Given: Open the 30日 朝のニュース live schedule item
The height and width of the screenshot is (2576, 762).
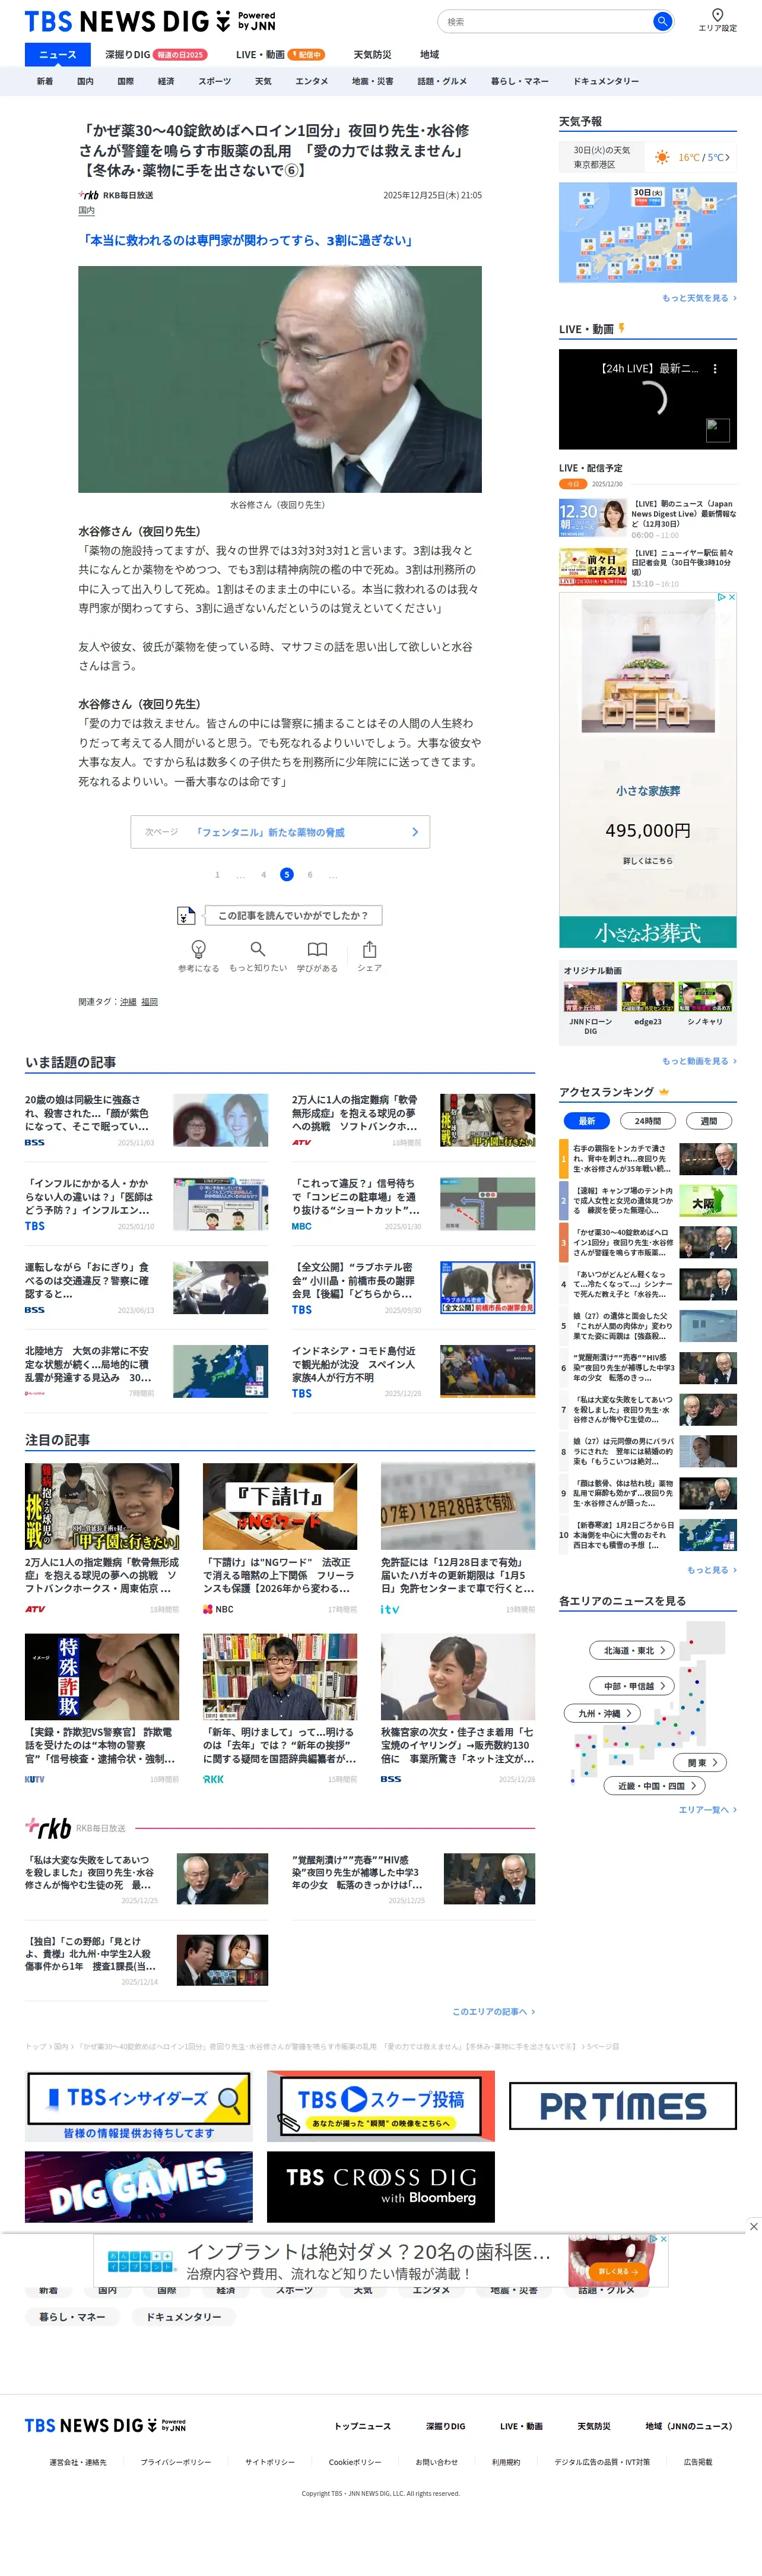Looking at the screenshot, I should tap(648, 519).
